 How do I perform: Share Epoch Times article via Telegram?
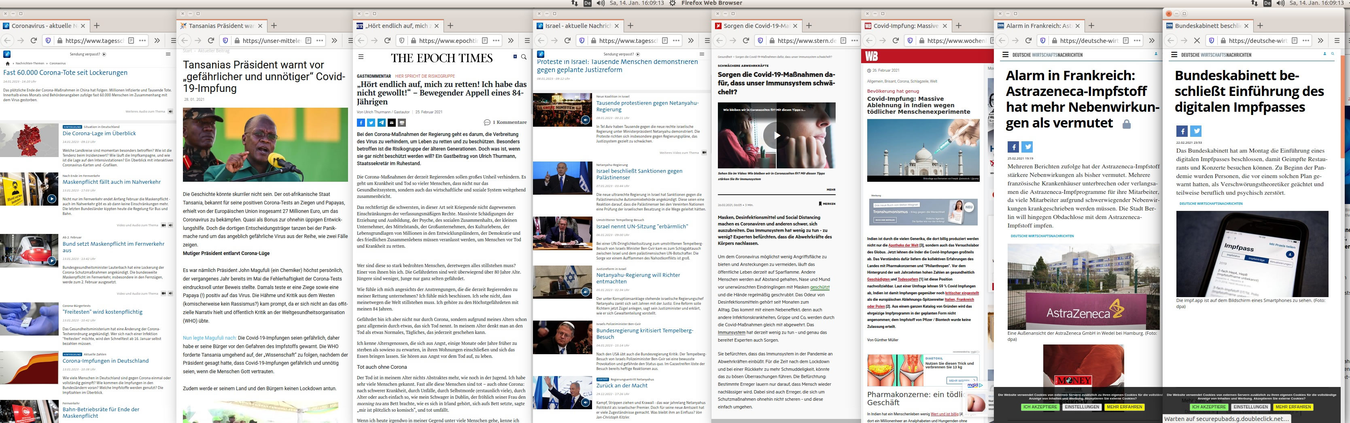[x=382, y=123]
